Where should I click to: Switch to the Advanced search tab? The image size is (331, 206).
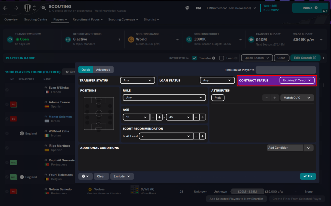coord(103,70)
